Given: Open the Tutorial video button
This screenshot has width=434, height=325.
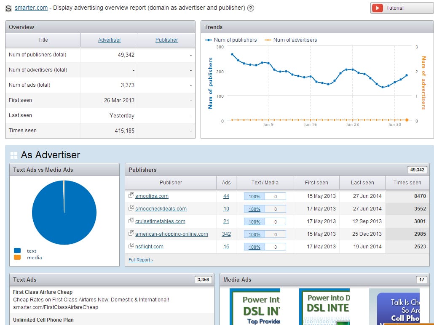Looking at the screenshot, I should tap(402, 8).
